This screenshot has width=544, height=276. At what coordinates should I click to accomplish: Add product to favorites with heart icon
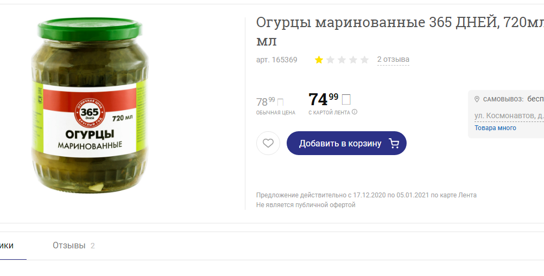[268, 143]
